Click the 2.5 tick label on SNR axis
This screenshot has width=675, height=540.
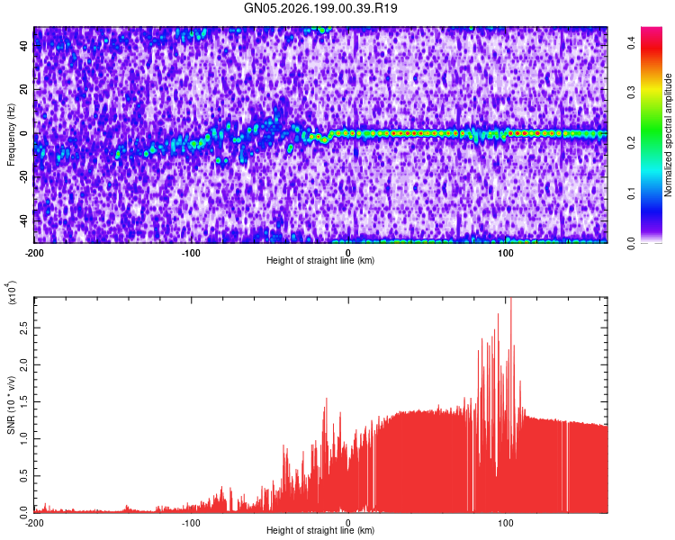tap(24, 328)
